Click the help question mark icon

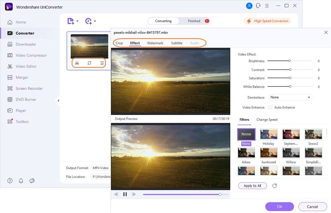coord(10,181)
